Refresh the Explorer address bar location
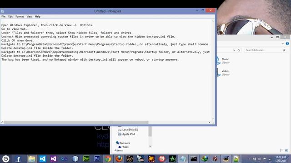The height and width of the screenshot is (163, 291). 239,50
